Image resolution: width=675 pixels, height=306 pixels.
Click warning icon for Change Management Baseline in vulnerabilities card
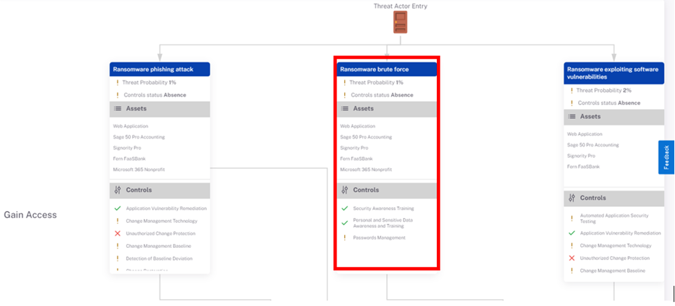tap(571, 271)
